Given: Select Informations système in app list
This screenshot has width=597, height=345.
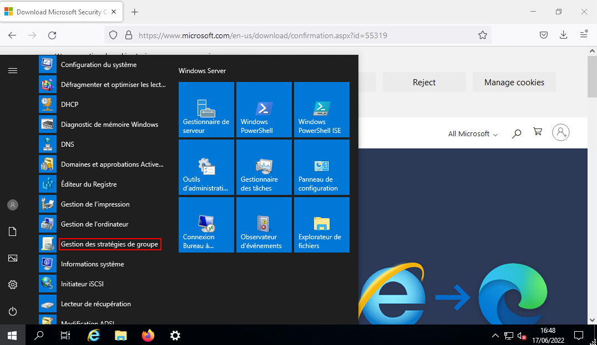Looking at the screenshot, I should [92, 264].
